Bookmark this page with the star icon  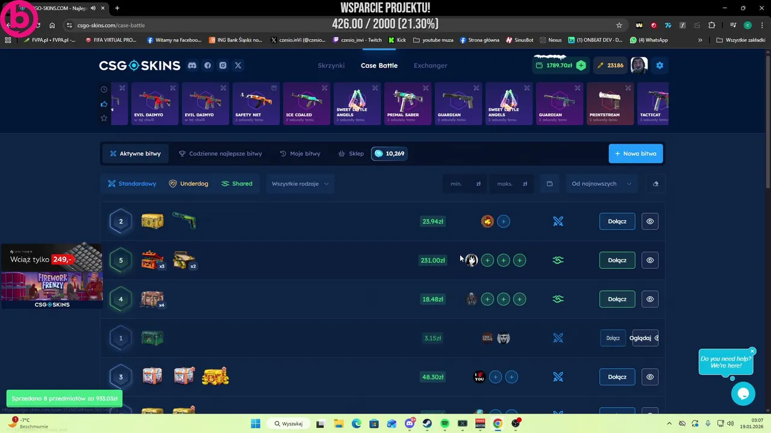click(619, 25)
